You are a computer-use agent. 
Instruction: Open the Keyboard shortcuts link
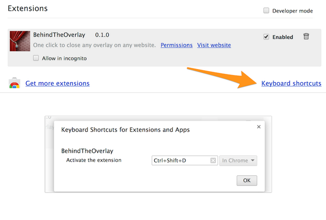pos(291,83)
